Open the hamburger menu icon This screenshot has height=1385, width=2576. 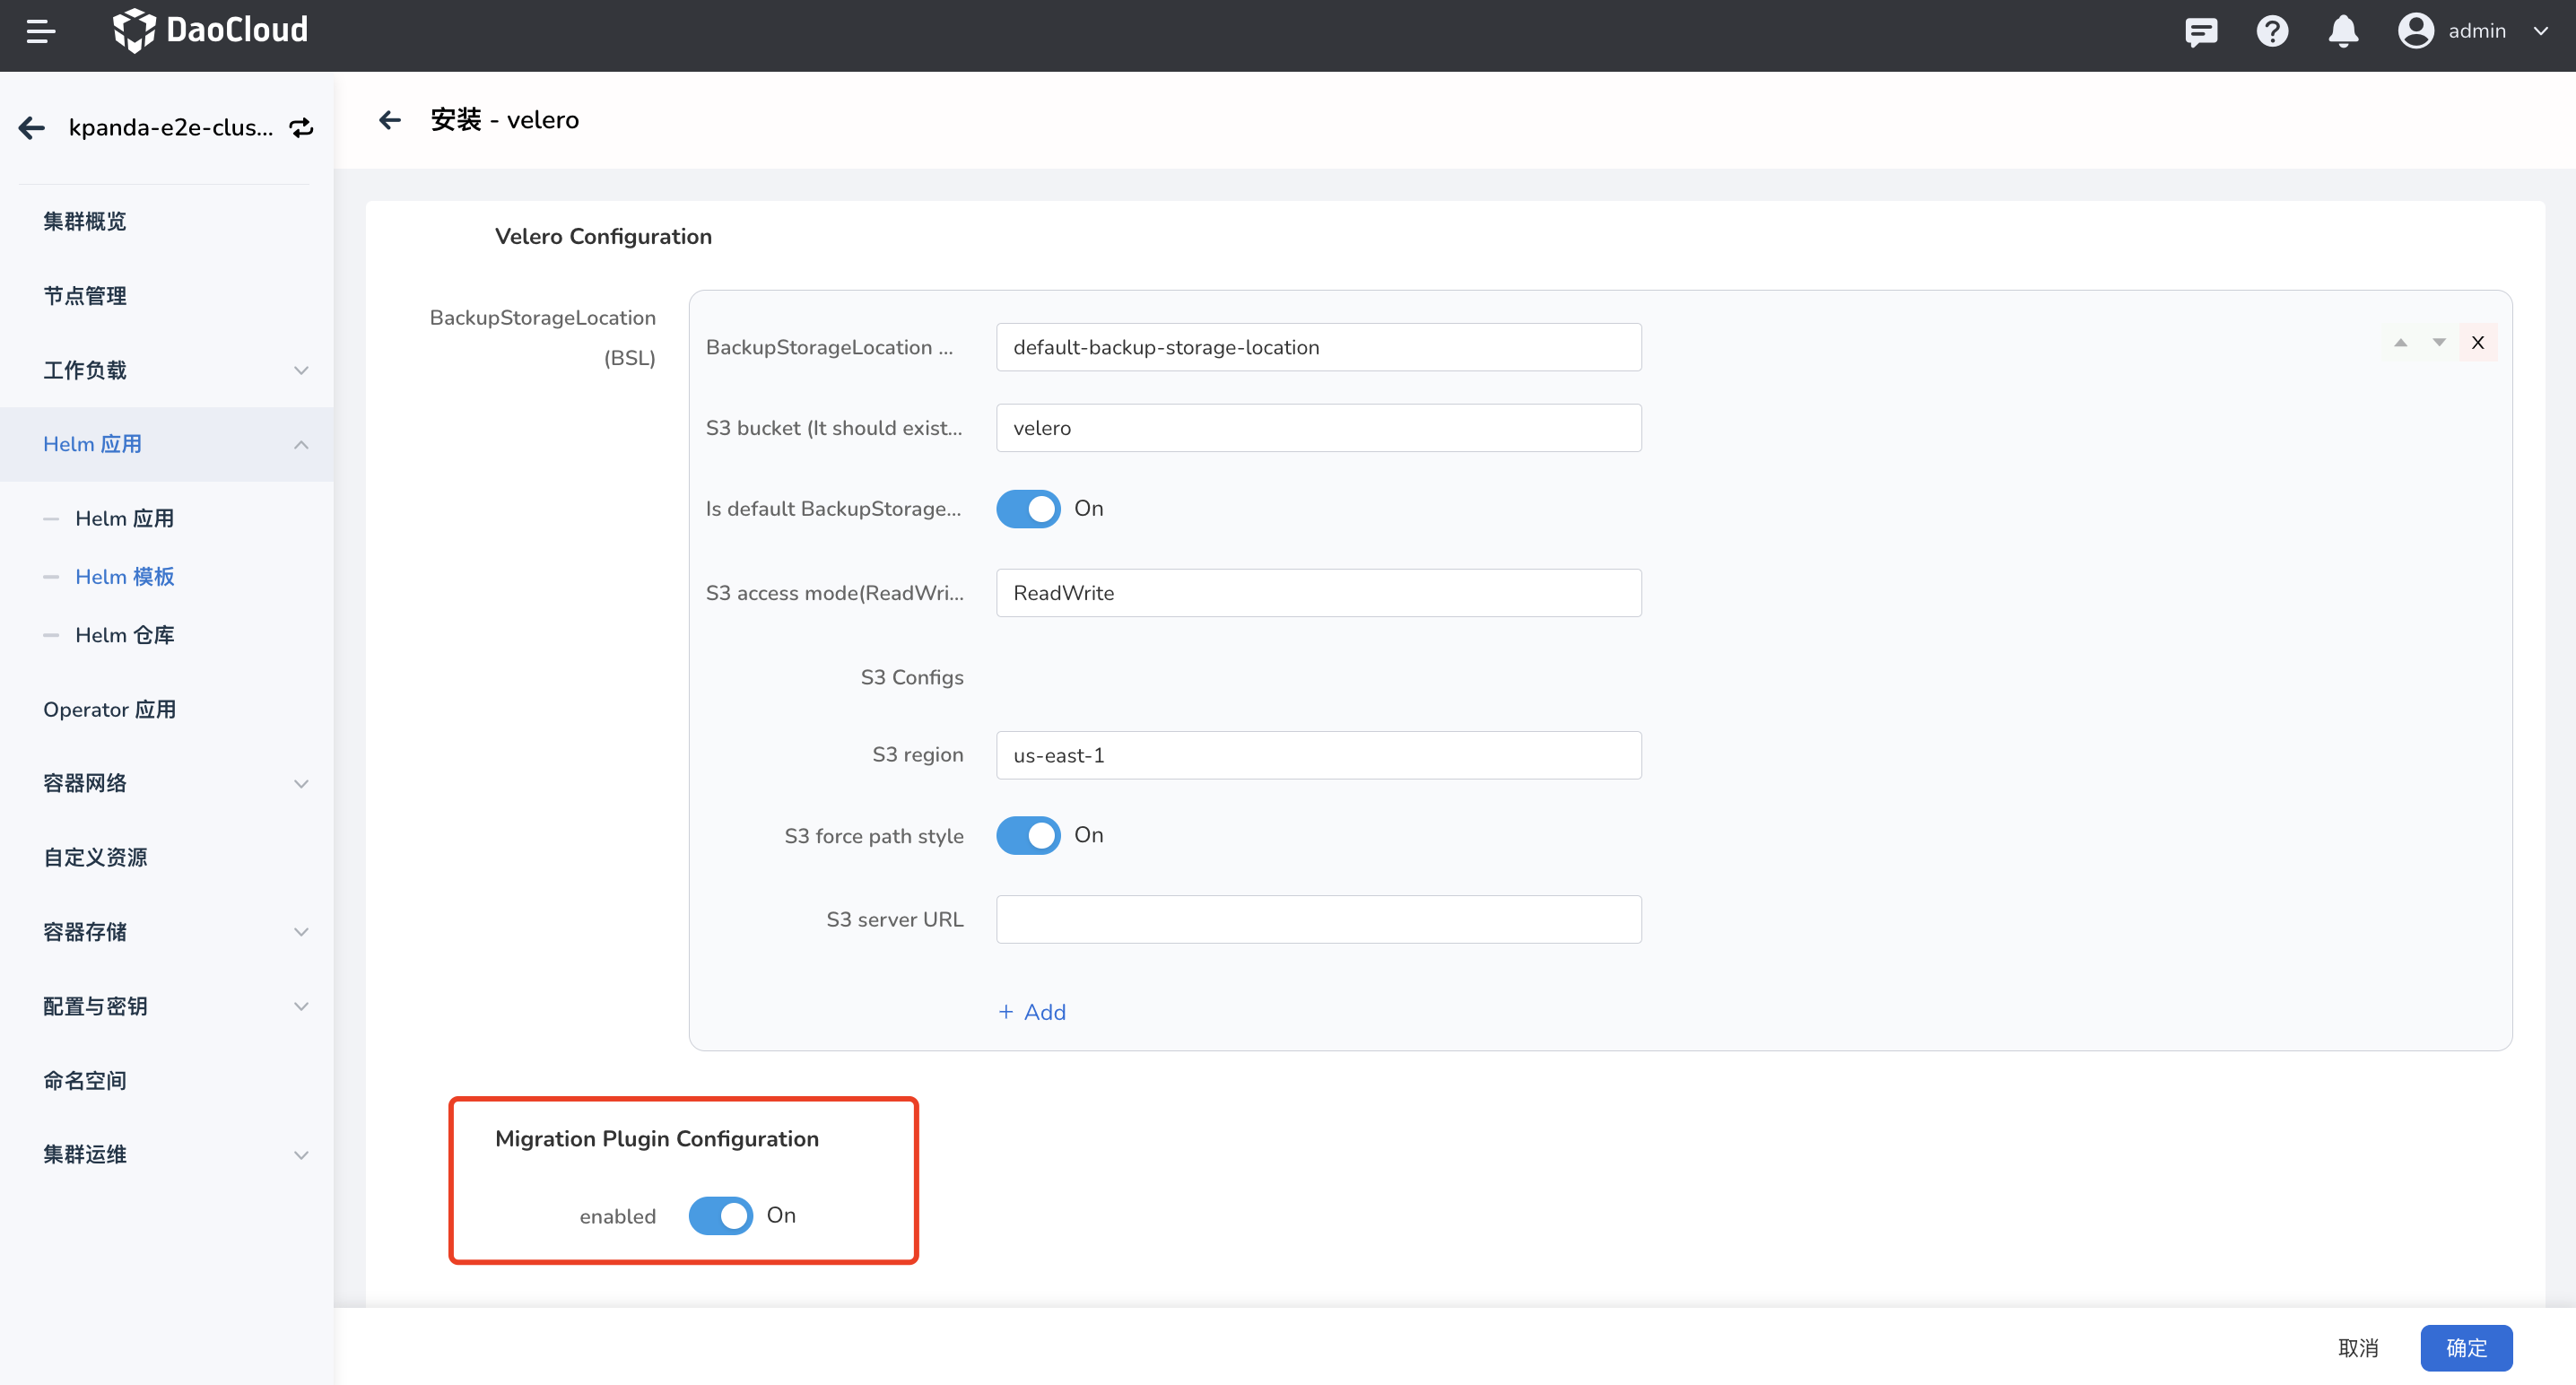point(41,31)
